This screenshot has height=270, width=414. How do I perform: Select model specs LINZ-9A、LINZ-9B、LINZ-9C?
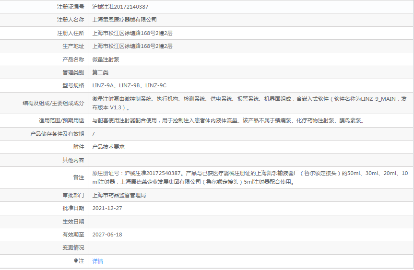pos(130,85)
